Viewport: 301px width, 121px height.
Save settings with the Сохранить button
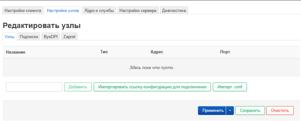250,111
